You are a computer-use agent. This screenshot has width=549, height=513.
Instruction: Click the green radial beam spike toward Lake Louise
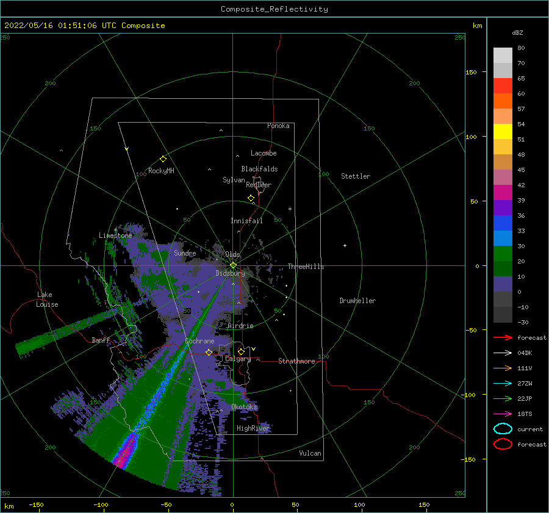click(x=66, y=332)
